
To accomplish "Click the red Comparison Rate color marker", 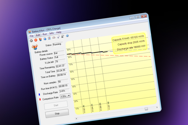I will [40, 99].
